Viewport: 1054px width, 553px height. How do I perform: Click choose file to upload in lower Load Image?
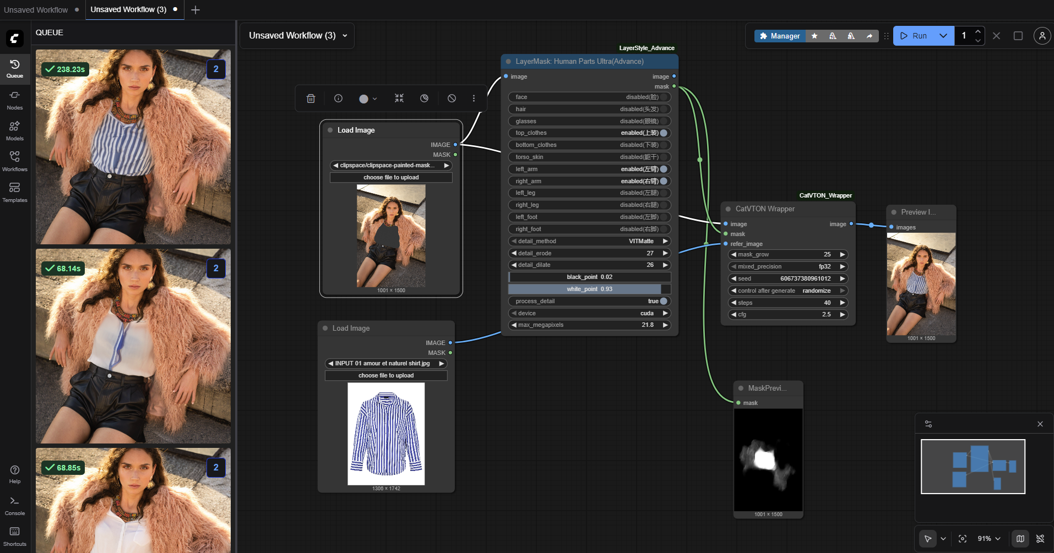click(x=386, y=375)
